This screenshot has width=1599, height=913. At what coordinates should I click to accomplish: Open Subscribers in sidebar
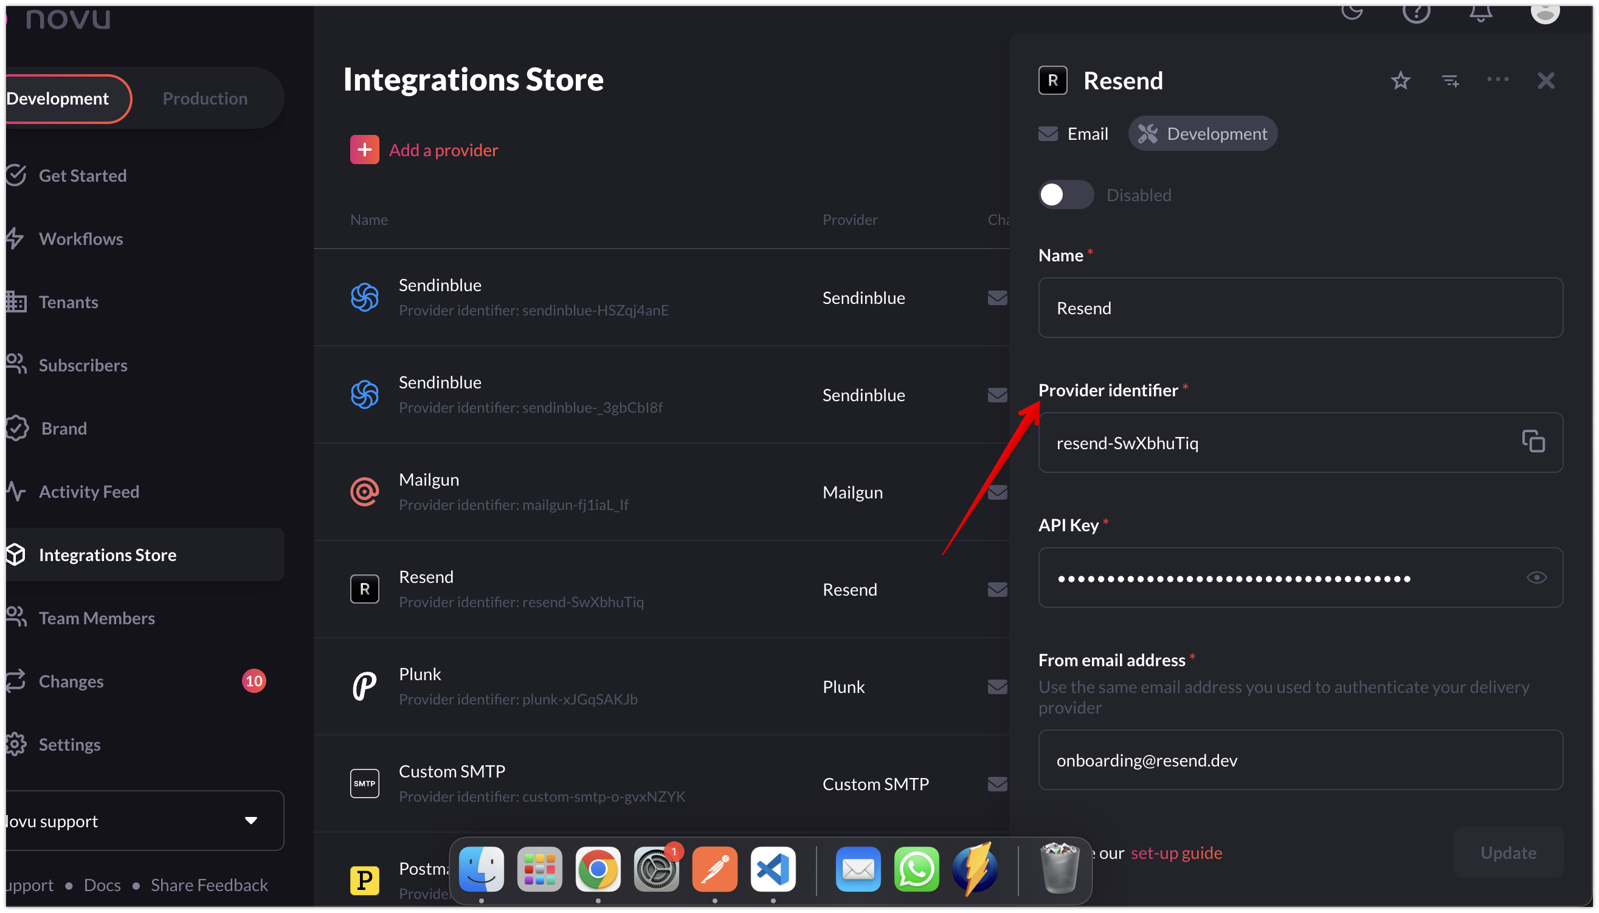tap(83, 365)
